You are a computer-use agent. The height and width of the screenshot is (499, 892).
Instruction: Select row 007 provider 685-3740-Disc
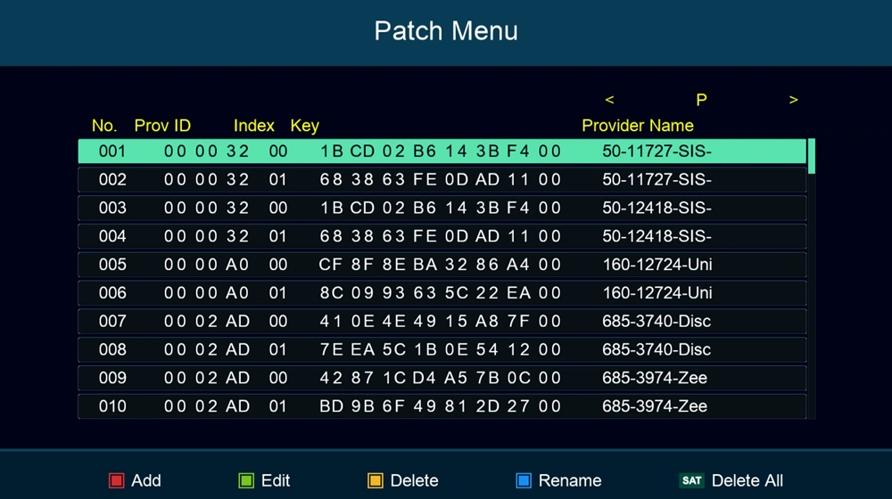pos(442,321)
